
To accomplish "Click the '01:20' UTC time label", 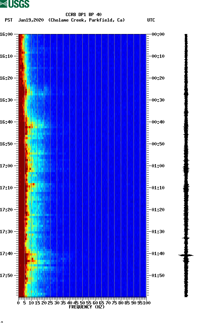I will pos(158,210).
